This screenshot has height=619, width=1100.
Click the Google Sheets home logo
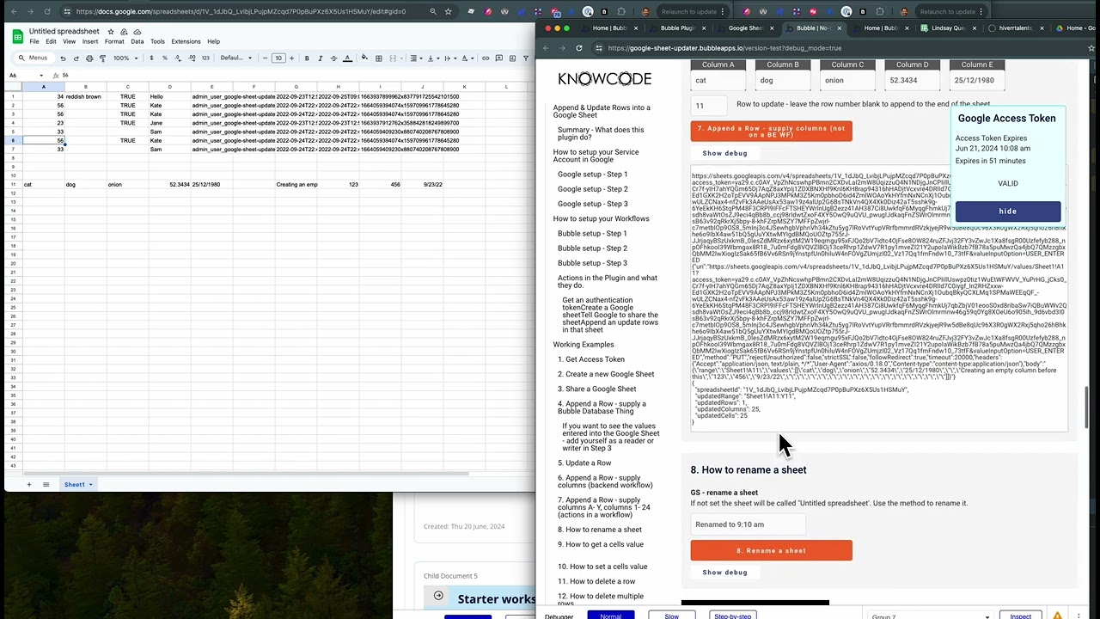pyautogui.click(x=16, y=36)
